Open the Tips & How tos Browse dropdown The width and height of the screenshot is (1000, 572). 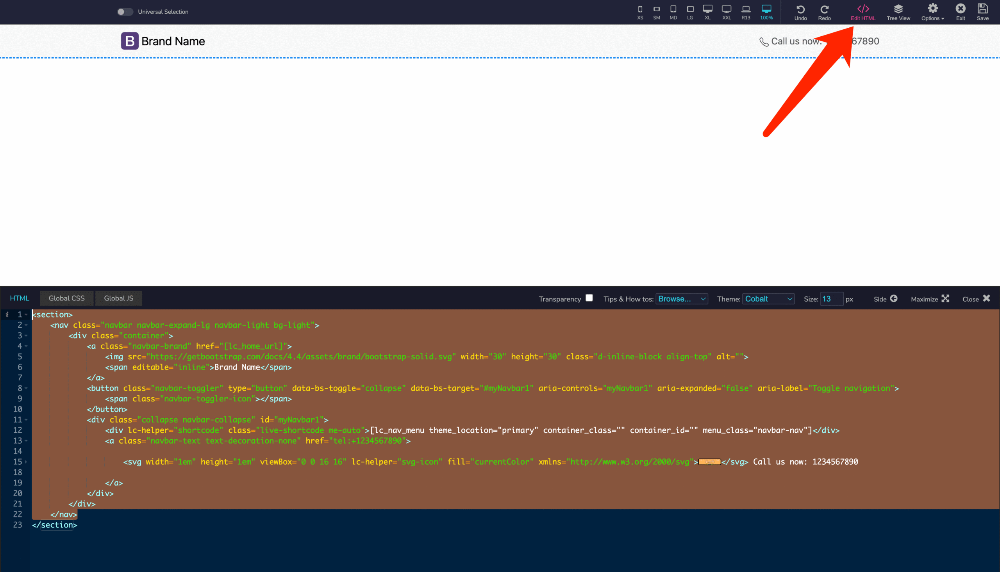coord(682,299)
